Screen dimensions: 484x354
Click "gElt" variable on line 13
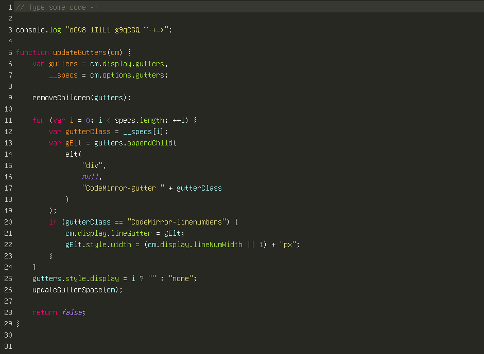tap(74, 143)
